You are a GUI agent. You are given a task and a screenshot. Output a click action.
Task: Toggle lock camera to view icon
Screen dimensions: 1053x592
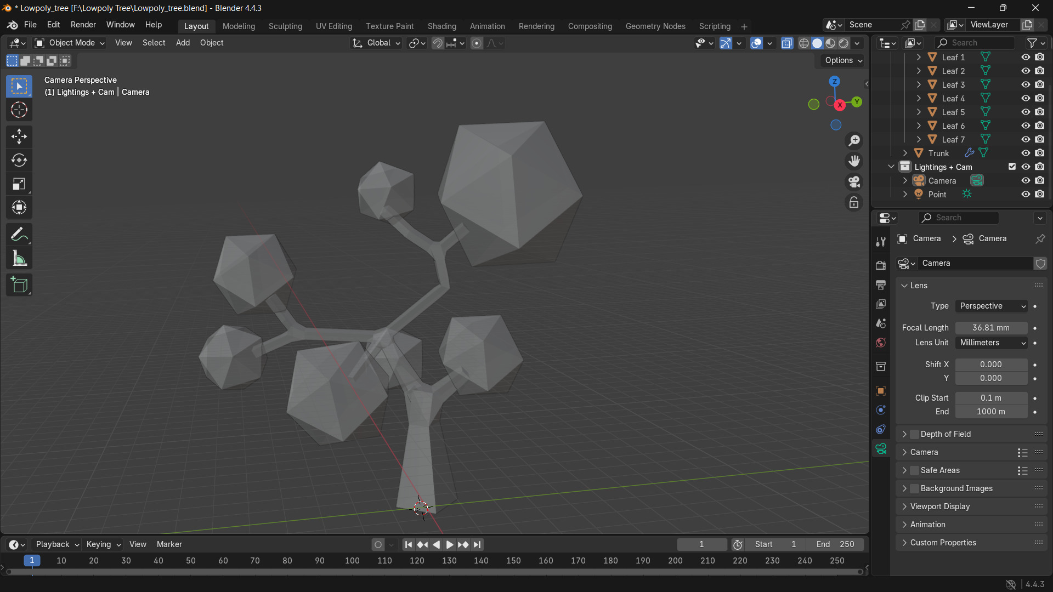854,202
